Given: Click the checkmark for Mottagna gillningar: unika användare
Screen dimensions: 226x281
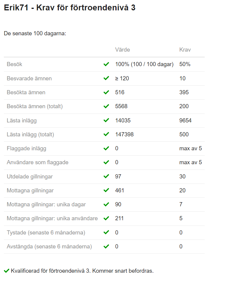Looking at the screenshot, I should (x=106, y=218).
